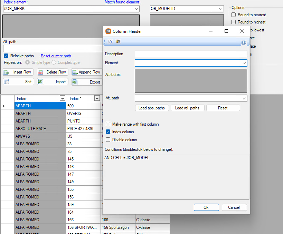
Task: Click the Match found element link
Action: pyautogui.click(x=122, y=2)
